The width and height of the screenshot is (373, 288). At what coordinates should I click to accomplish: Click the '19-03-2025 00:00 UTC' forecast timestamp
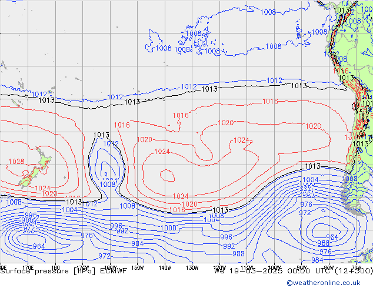[279, 271]
